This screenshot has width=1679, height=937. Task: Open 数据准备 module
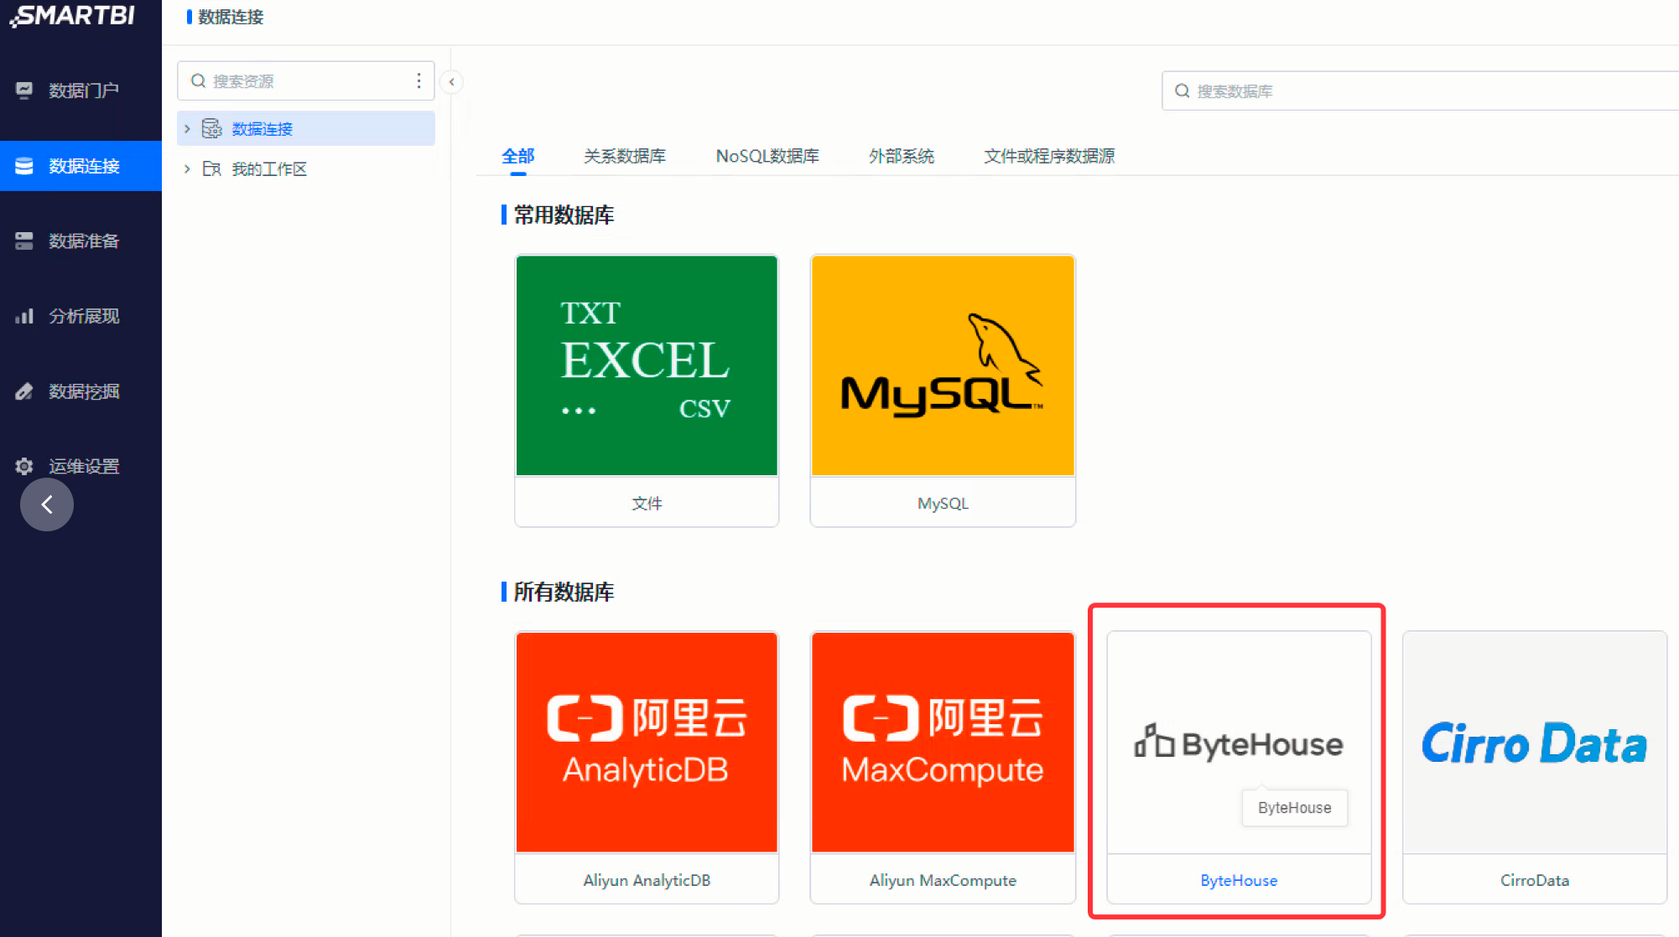point(81,241)
